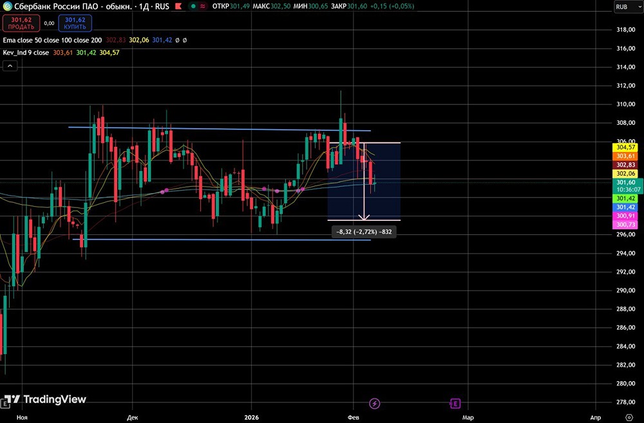
Task: Click the Sberbank logo icon
Action: (7, 6)
